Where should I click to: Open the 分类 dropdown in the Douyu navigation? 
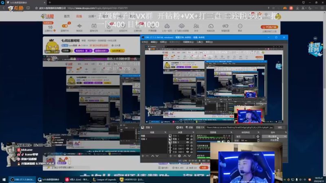[x=92, y=16]
